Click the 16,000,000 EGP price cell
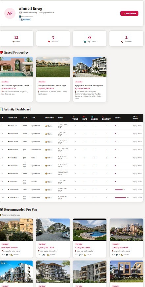This screenshot has width=145, height=287. (63, 190)
